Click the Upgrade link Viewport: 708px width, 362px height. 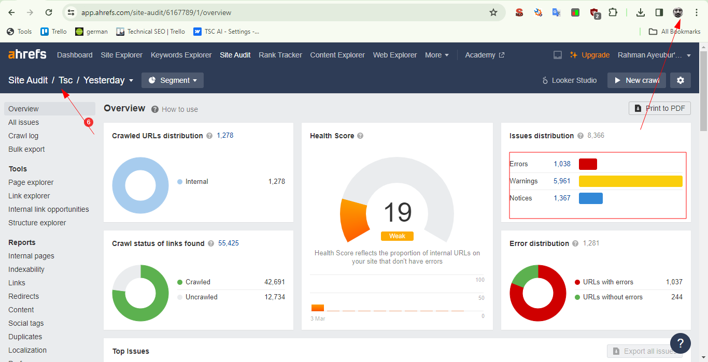(590, 55)
